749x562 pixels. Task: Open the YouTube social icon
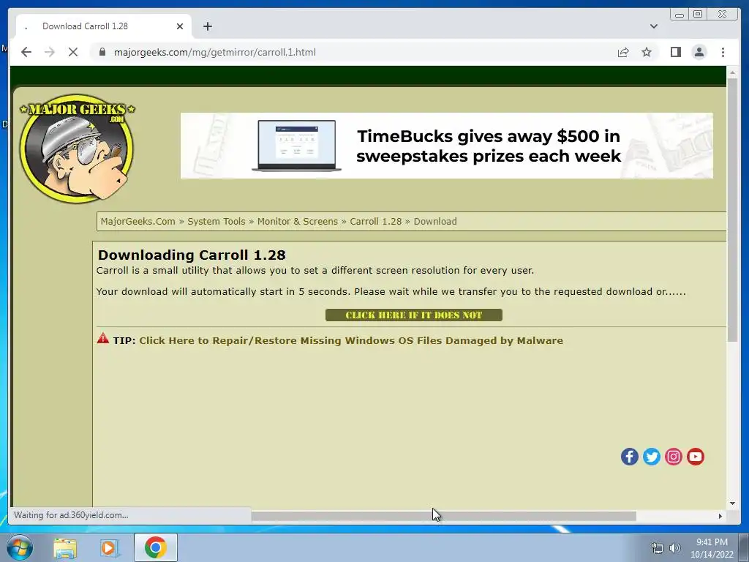[x=696, y=457]
